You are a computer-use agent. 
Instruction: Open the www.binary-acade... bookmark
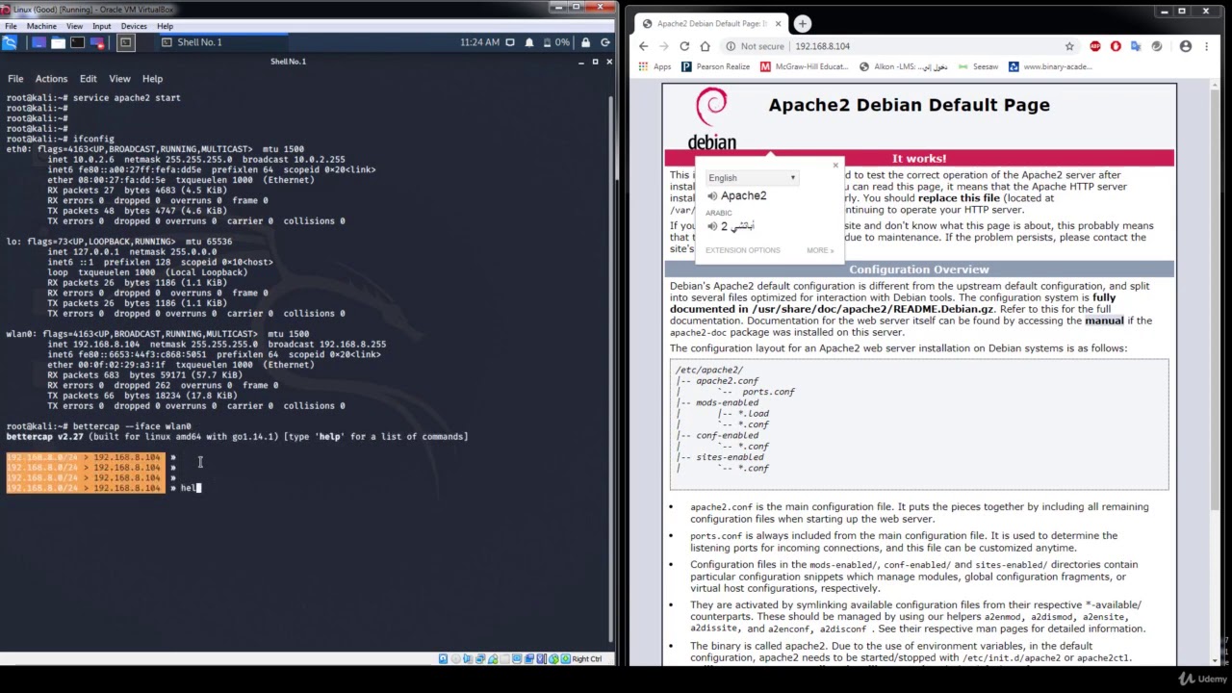pos(1050,67)
